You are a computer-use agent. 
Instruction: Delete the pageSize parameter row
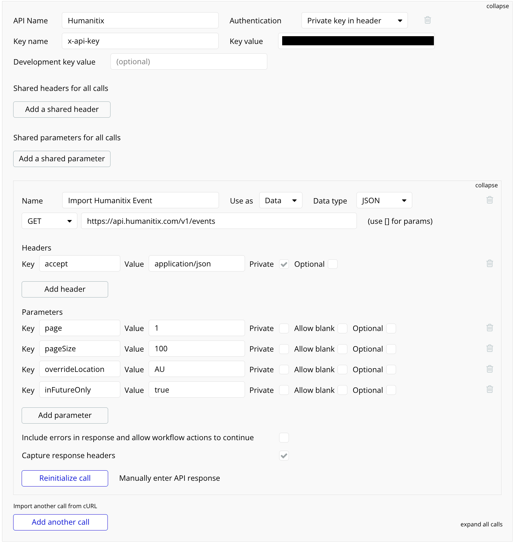tap(490, 348)
